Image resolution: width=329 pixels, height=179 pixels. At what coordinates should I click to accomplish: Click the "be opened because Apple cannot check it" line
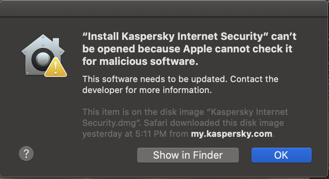pyautogui.click(x=188, y=49)
